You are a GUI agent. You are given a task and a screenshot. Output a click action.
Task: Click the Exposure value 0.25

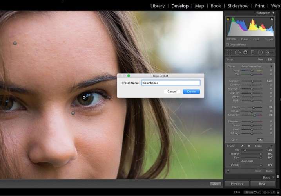(269, 81)
